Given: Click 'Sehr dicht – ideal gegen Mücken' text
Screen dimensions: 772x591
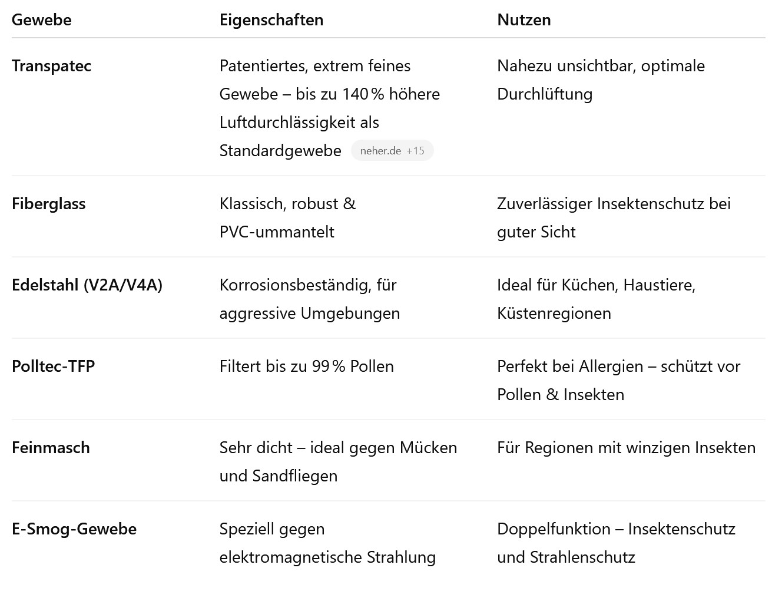Looking at the screenshot, I should pyautogui.click(x=339, y=448).
